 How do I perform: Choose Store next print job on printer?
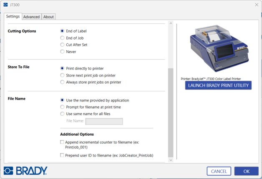point(63,75)
